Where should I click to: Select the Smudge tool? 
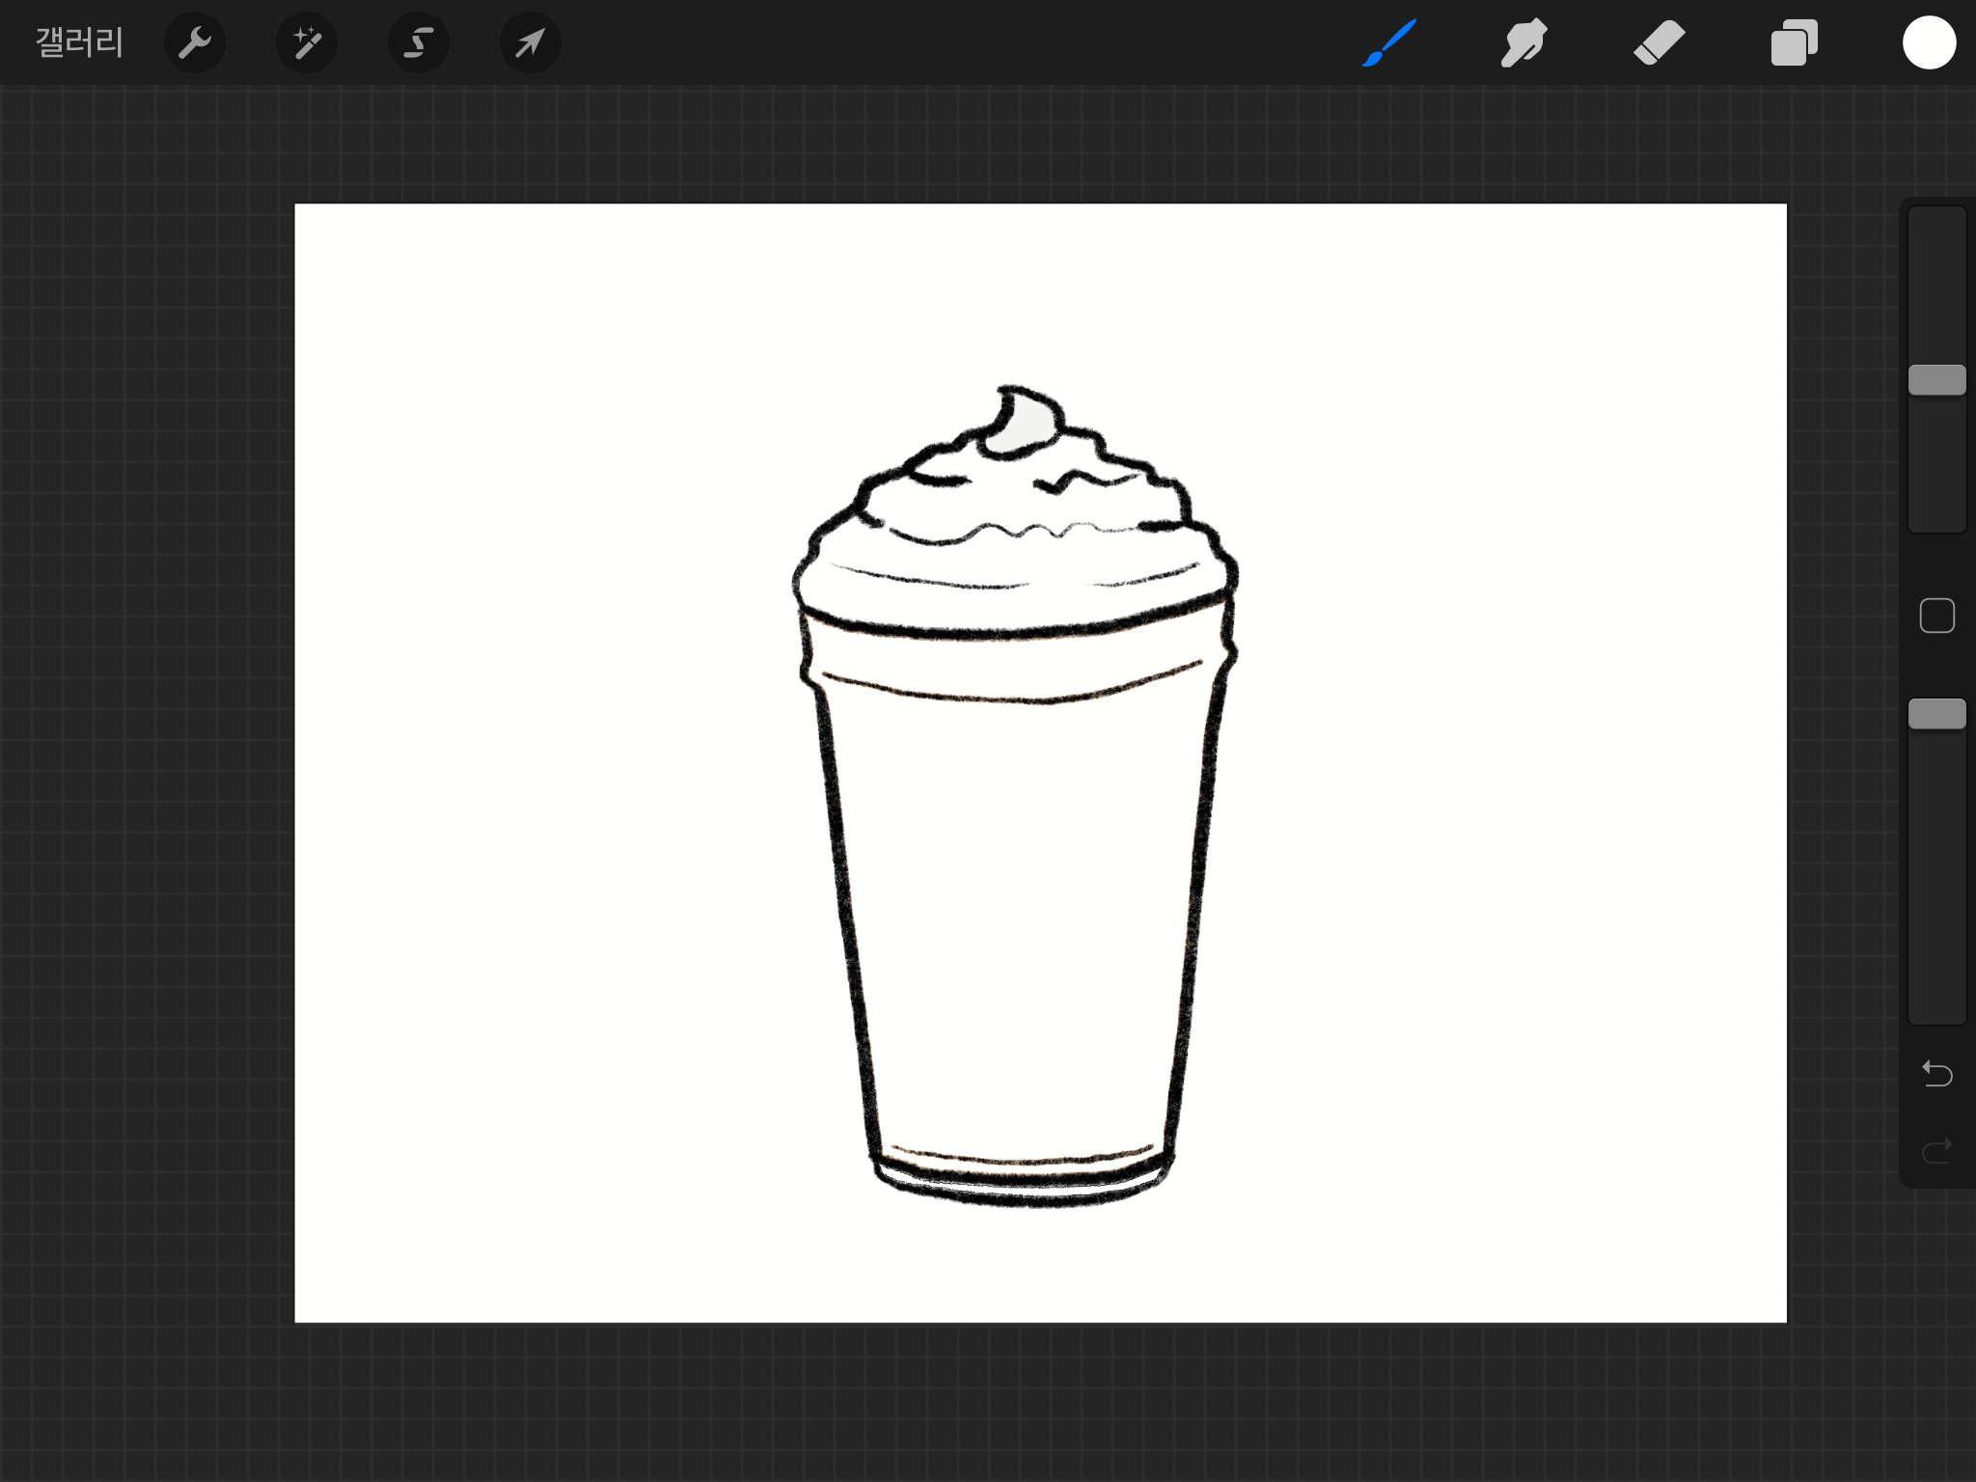tap(1523, 42)
